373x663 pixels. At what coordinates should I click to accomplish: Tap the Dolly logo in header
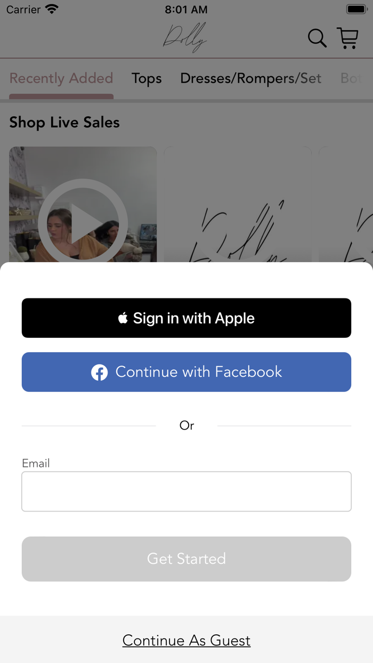click(185, 37)
